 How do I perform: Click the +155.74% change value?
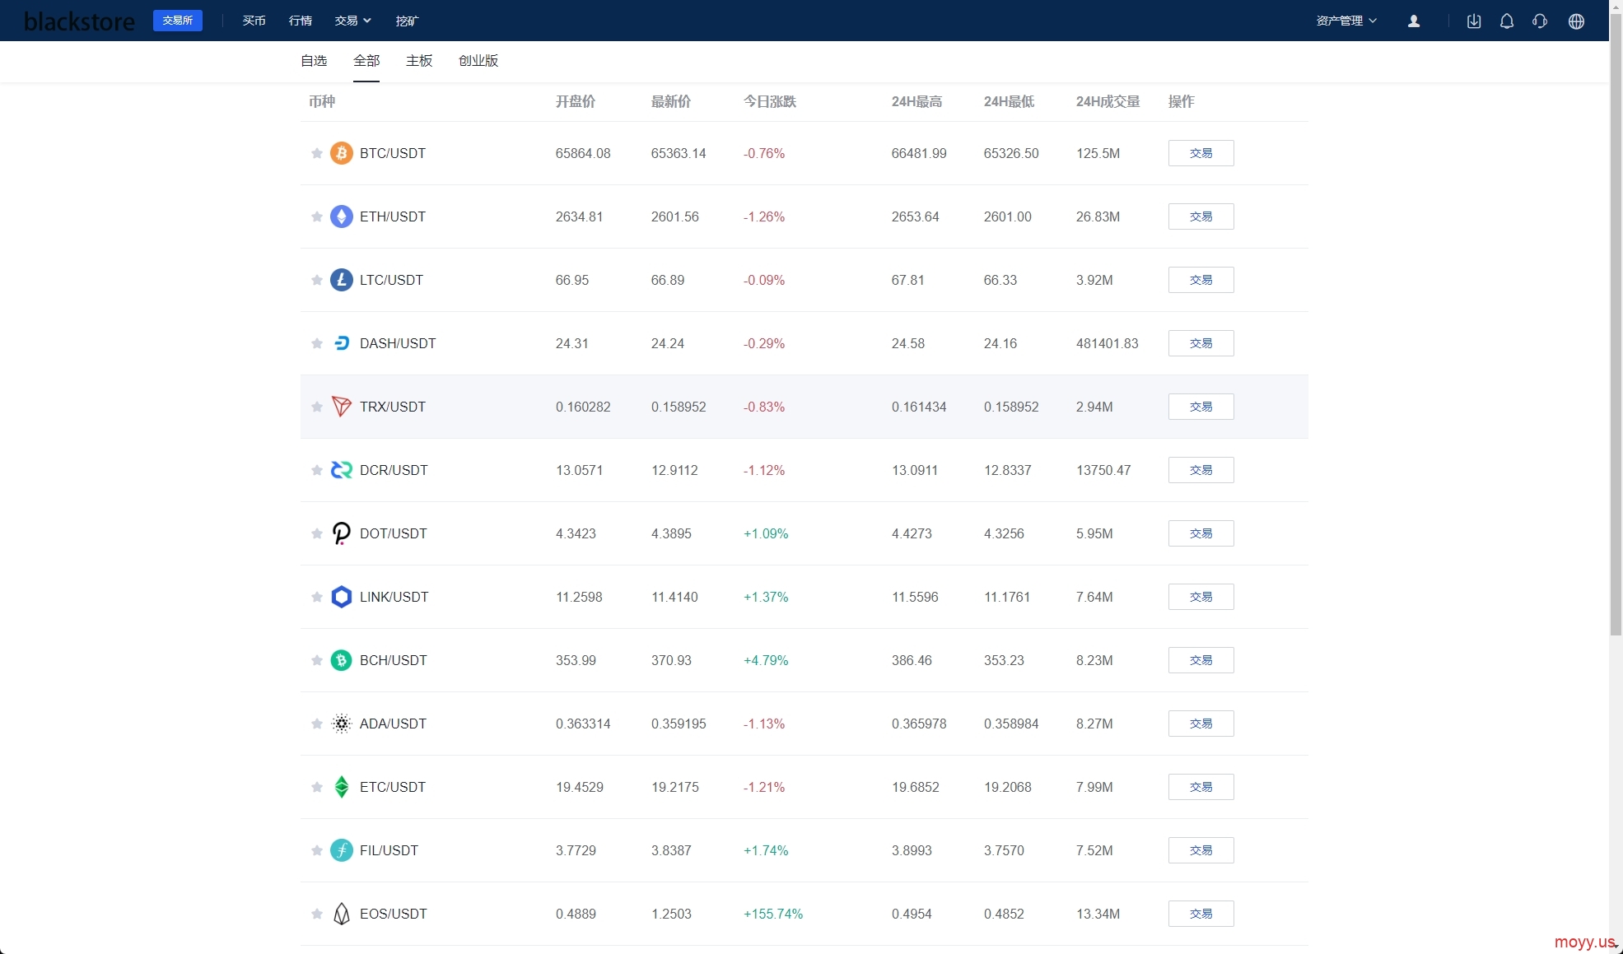coord(773,914)
